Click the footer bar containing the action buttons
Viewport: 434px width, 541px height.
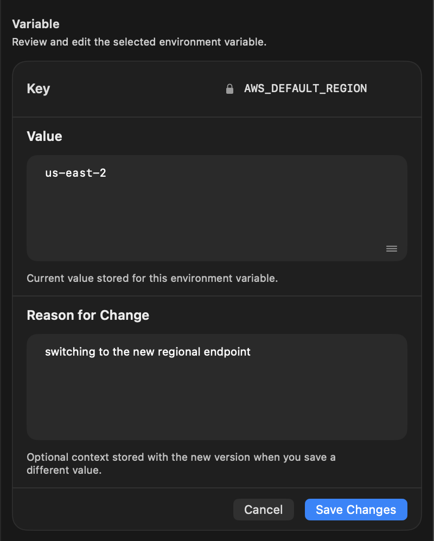pos(136,510)
